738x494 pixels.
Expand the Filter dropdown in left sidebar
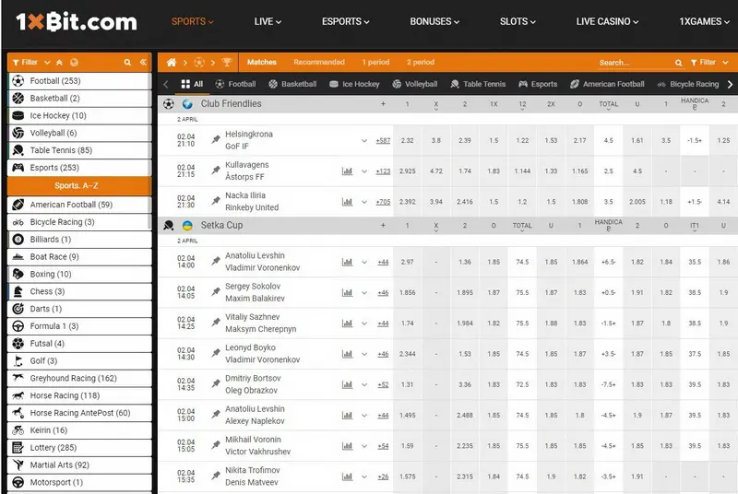coord(31,63)
